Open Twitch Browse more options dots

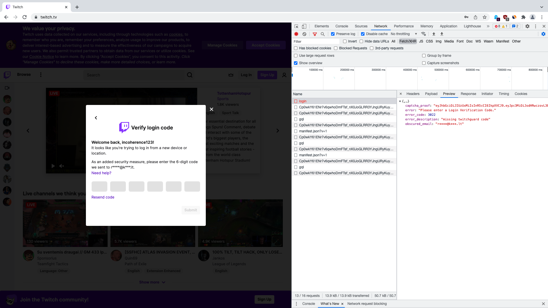pos(41,75)
